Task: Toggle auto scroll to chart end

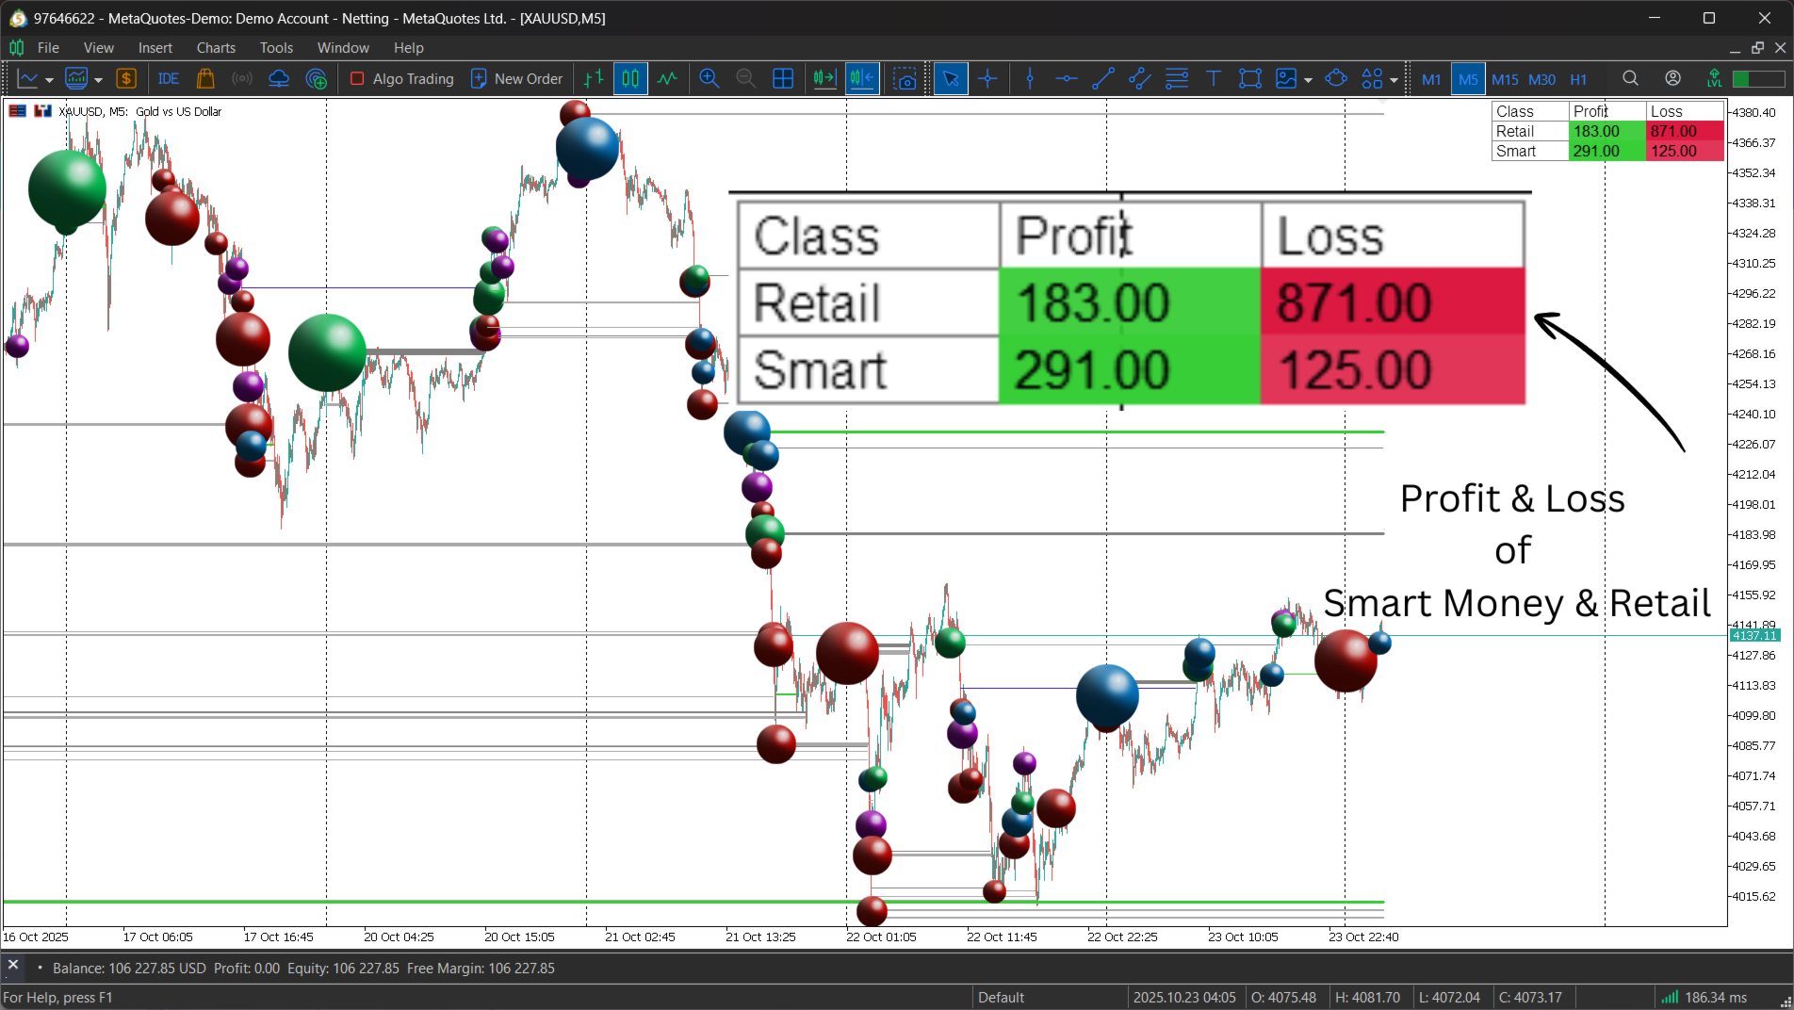Action: coord(824,79)
